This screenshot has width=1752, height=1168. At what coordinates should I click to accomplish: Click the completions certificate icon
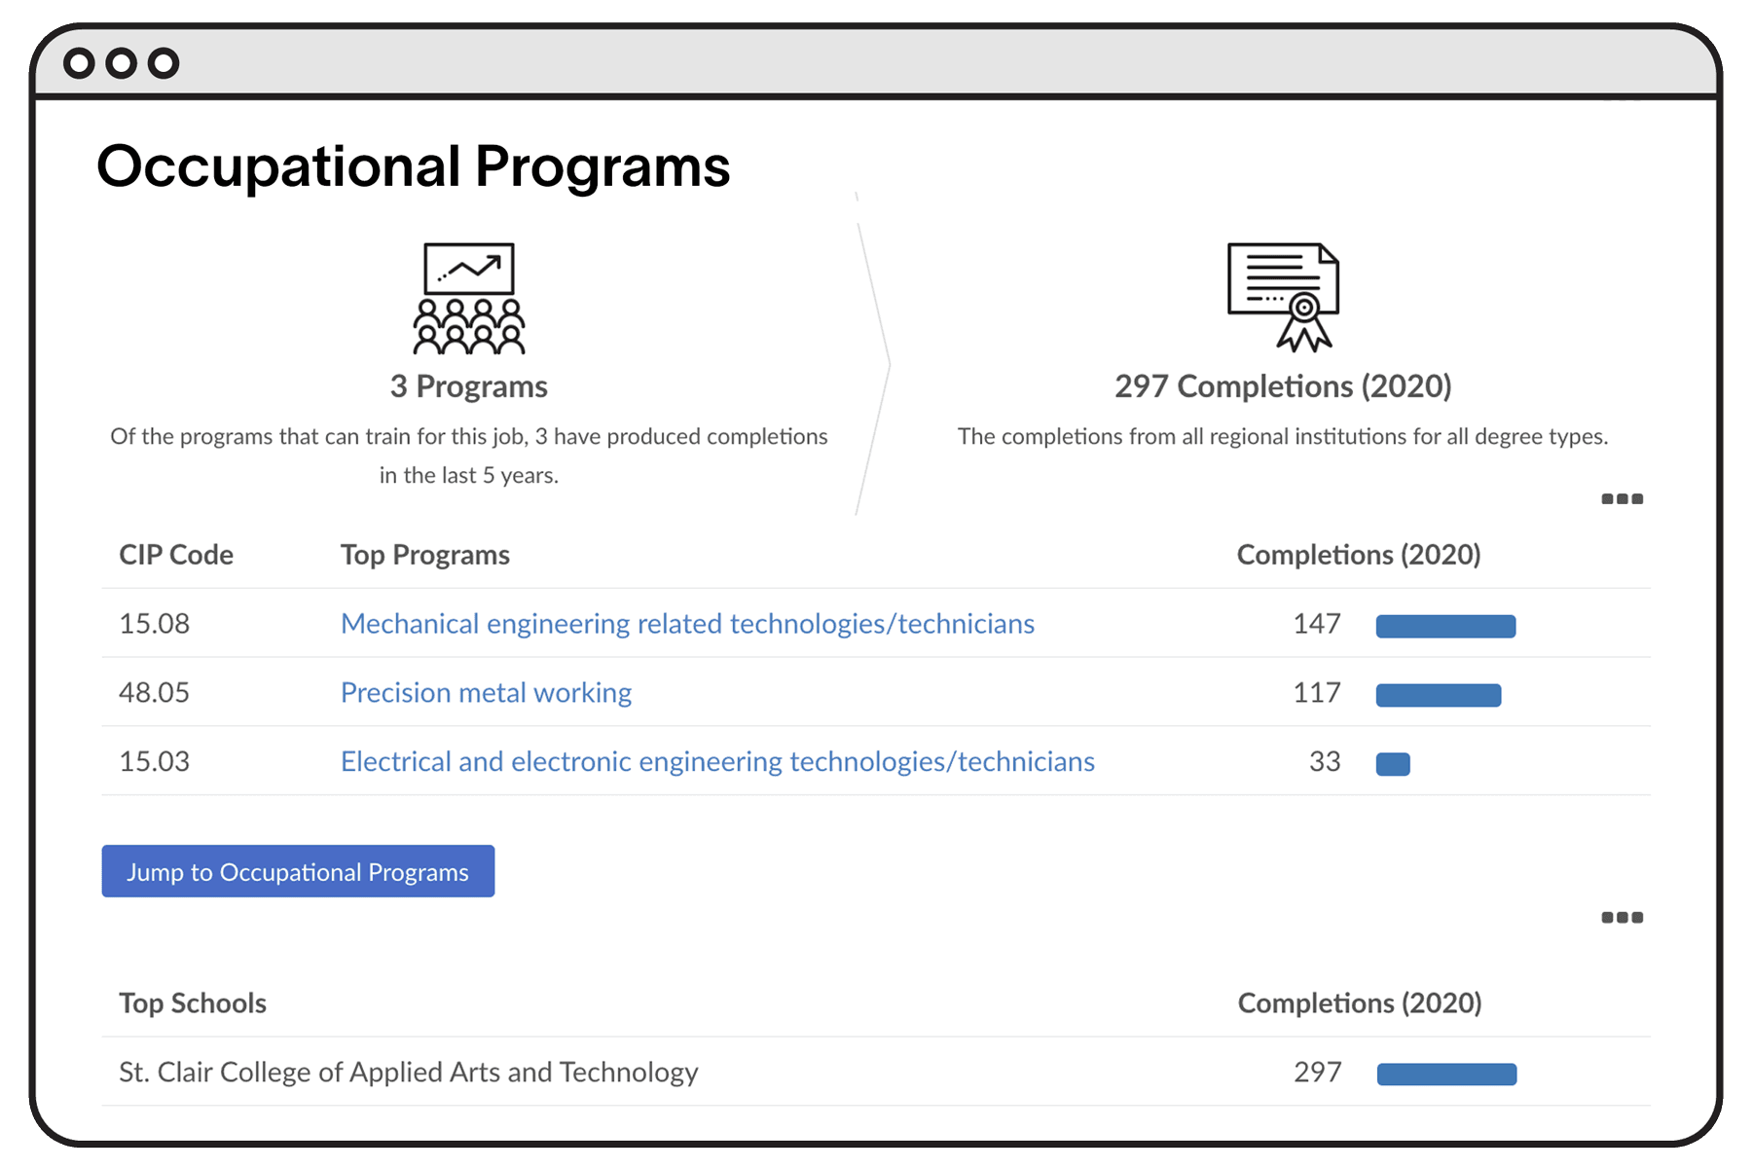(1283, 297)
